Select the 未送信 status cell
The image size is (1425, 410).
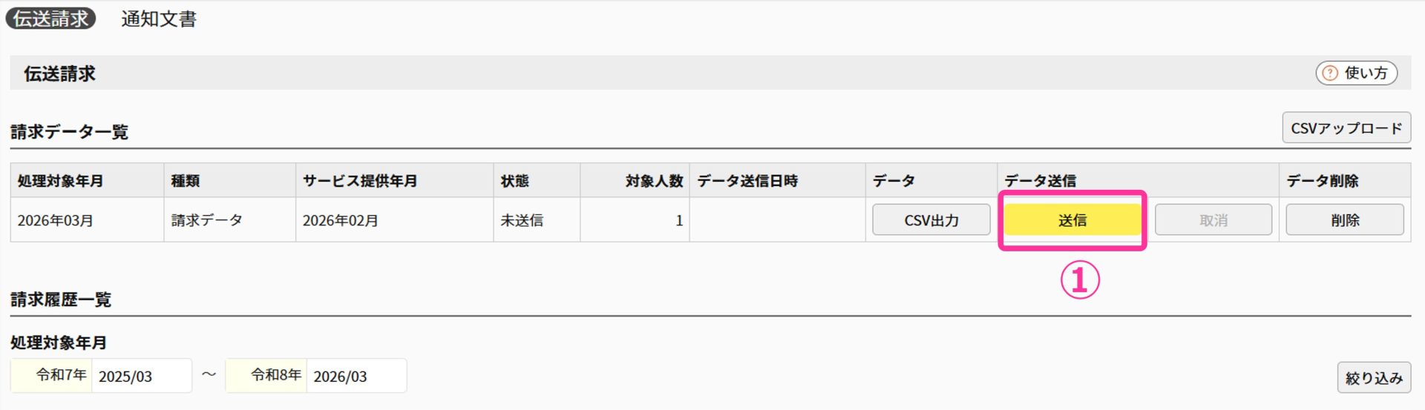click(x=522, y=220)
